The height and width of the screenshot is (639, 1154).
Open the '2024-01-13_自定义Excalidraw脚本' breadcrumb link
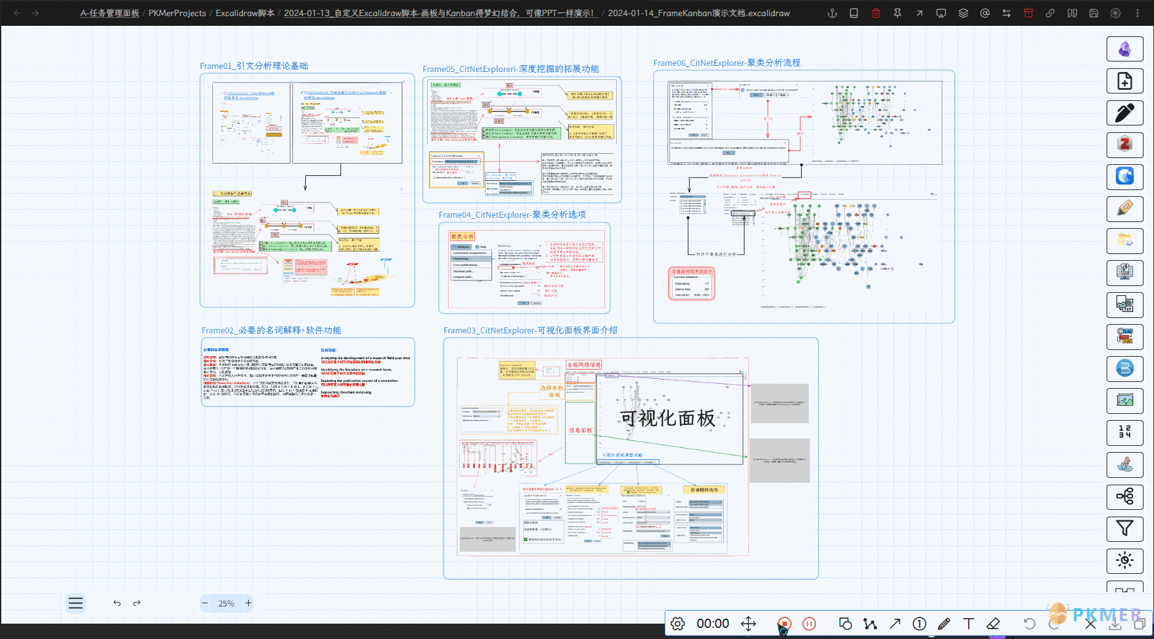coord(439,13)
